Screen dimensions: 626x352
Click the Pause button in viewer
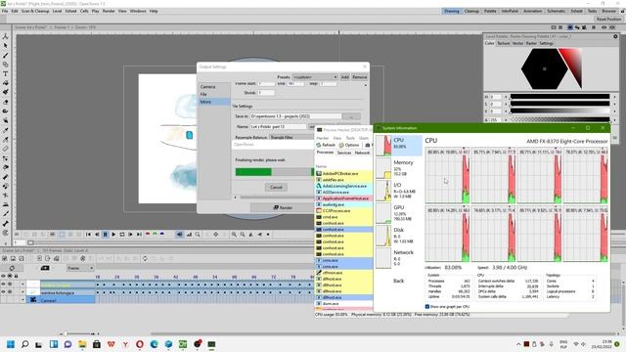coord(105,235)
